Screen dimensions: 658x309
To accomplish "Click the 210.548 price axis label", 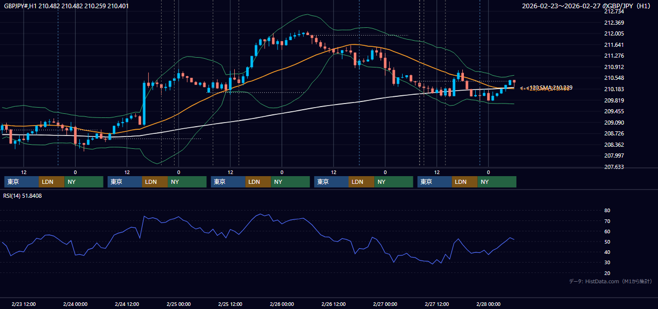I will [x=614, y=78].
